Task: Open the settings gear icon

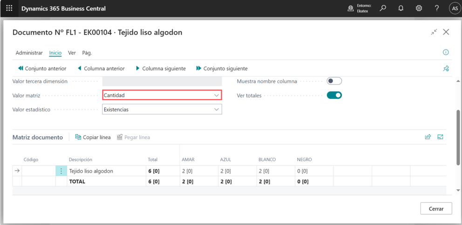Action: 419,8
